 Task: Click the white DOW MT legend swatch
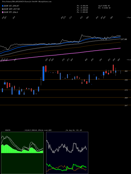[3, 9]
